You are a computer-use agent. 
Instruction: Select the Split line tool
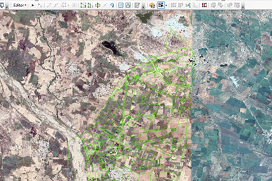pos(105,5)
